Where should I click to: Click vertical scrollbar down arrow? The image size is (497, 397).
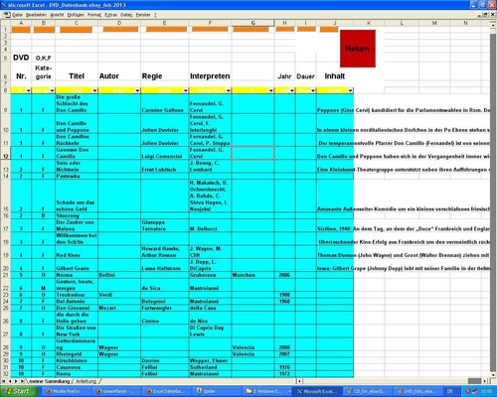(493, 375)
